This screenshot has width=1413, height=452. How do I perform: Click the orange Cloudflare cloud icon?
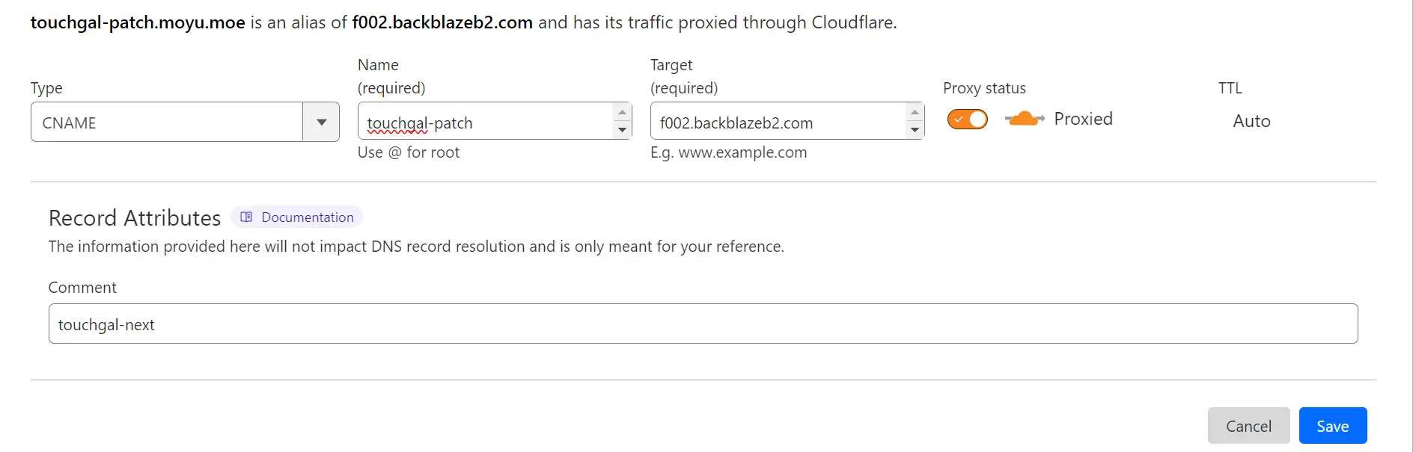tap(1024, 119)
